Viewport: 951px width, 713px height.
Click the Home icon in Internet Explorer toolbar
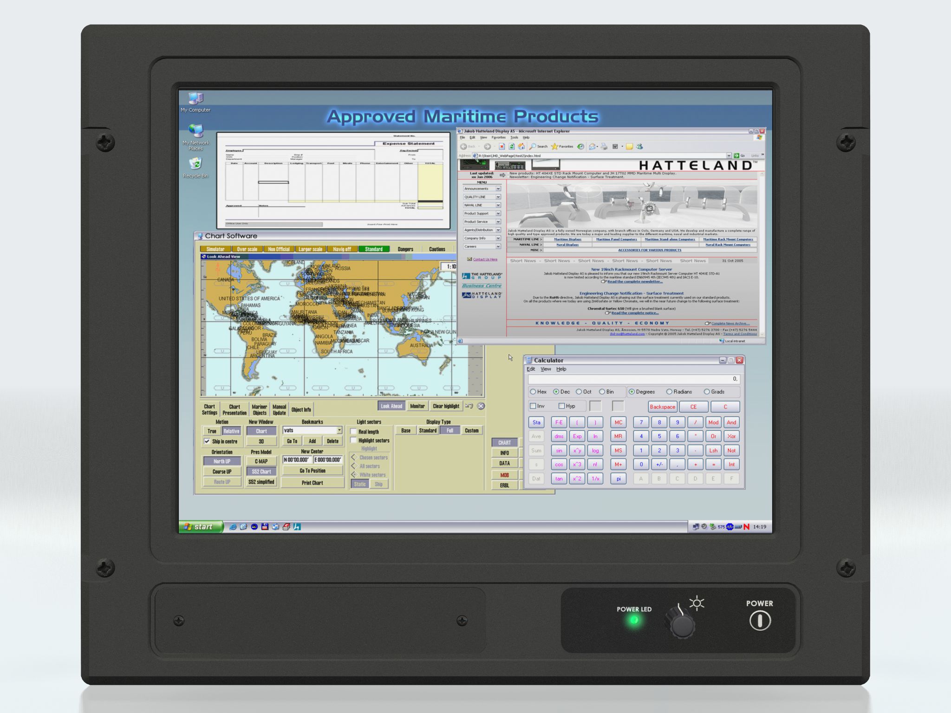521,147
